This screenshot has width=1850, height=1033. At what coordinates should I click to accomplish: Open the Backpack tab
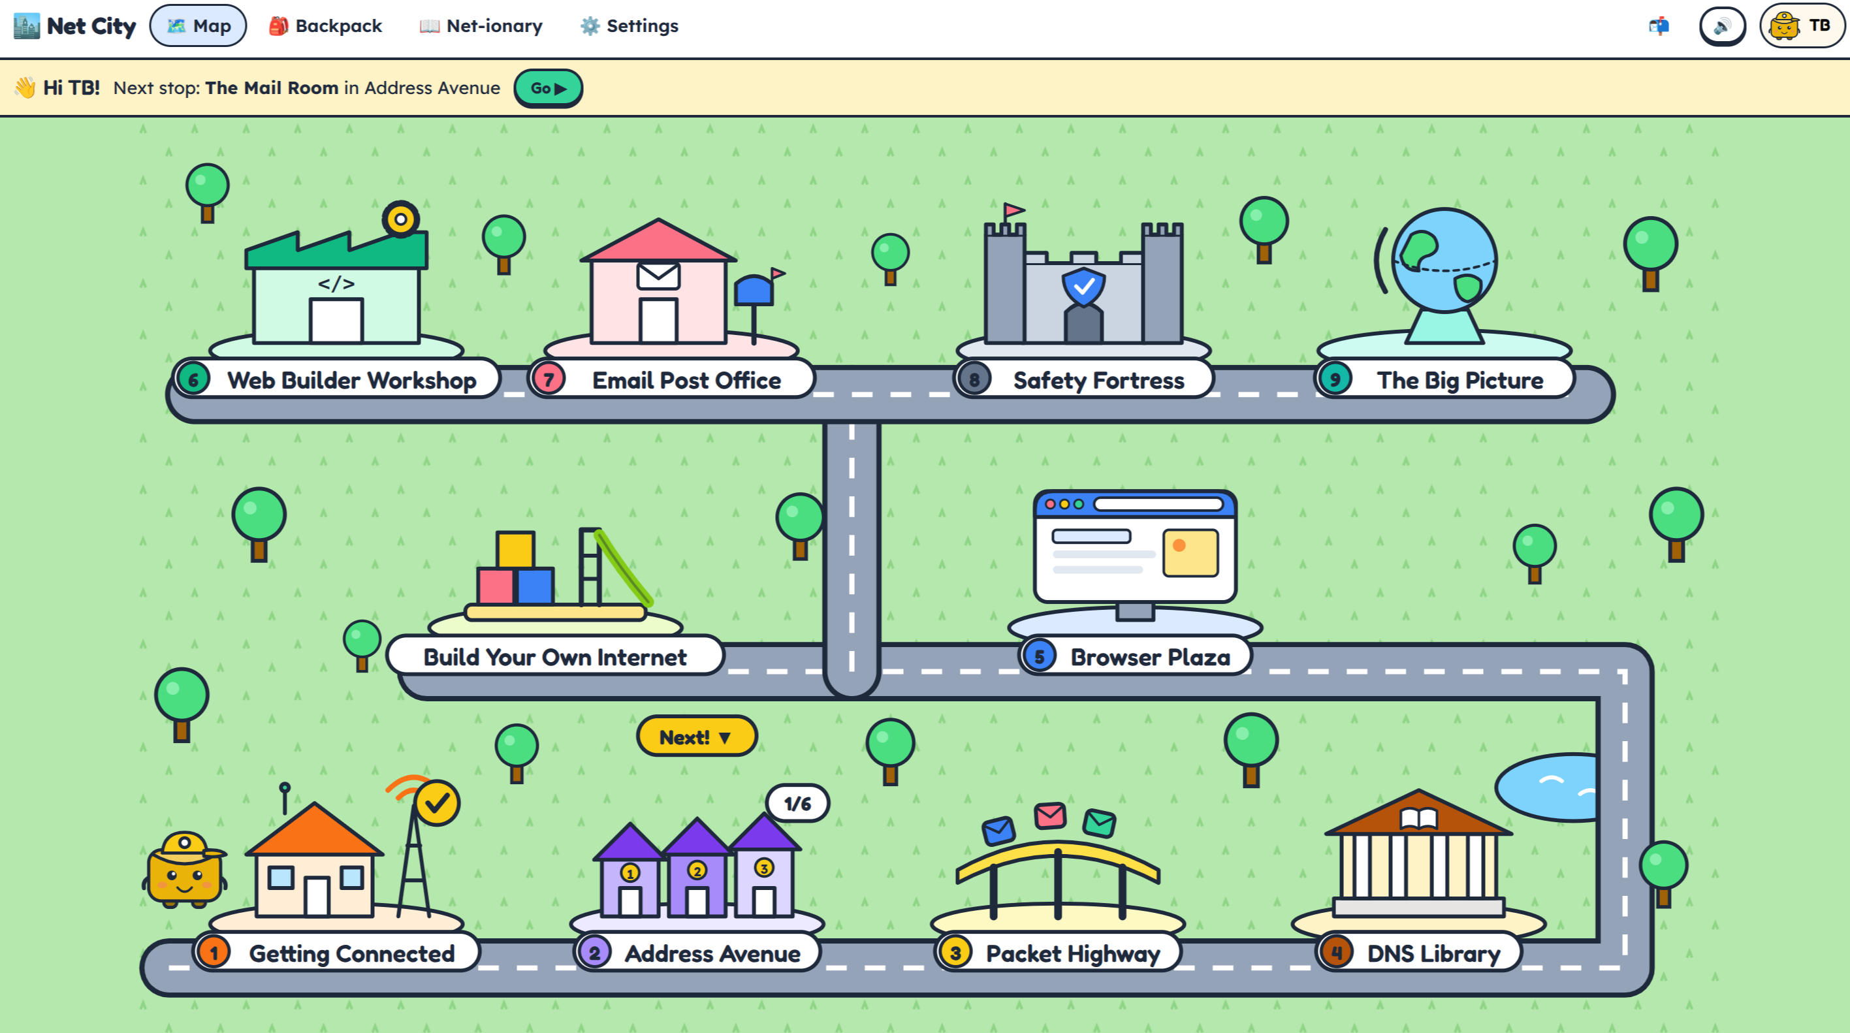click(325, 26)
